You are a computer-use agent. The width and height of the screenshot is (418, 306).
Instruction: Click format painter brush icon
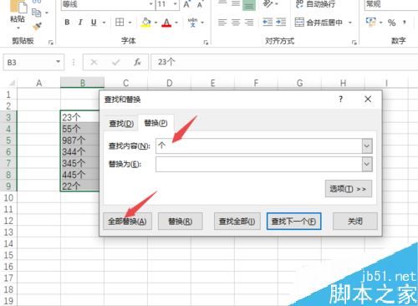(37, 26)
